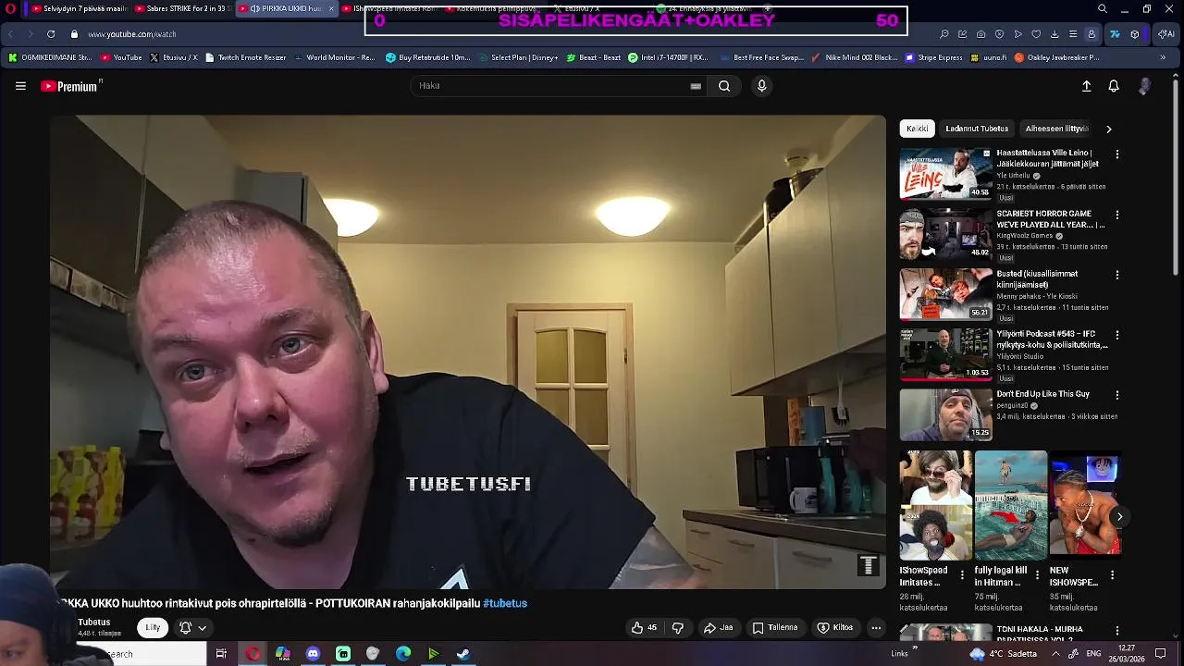Viewport: 1184px width, 666px height.
Task: Open the IShowSpeed Imitates Shorts thumbnail
Action: pos(935,506)
